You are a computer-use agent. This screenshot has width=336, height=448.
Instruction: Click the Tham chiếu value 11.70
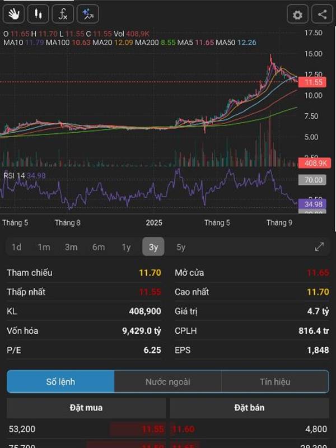(x=150, y=273)
